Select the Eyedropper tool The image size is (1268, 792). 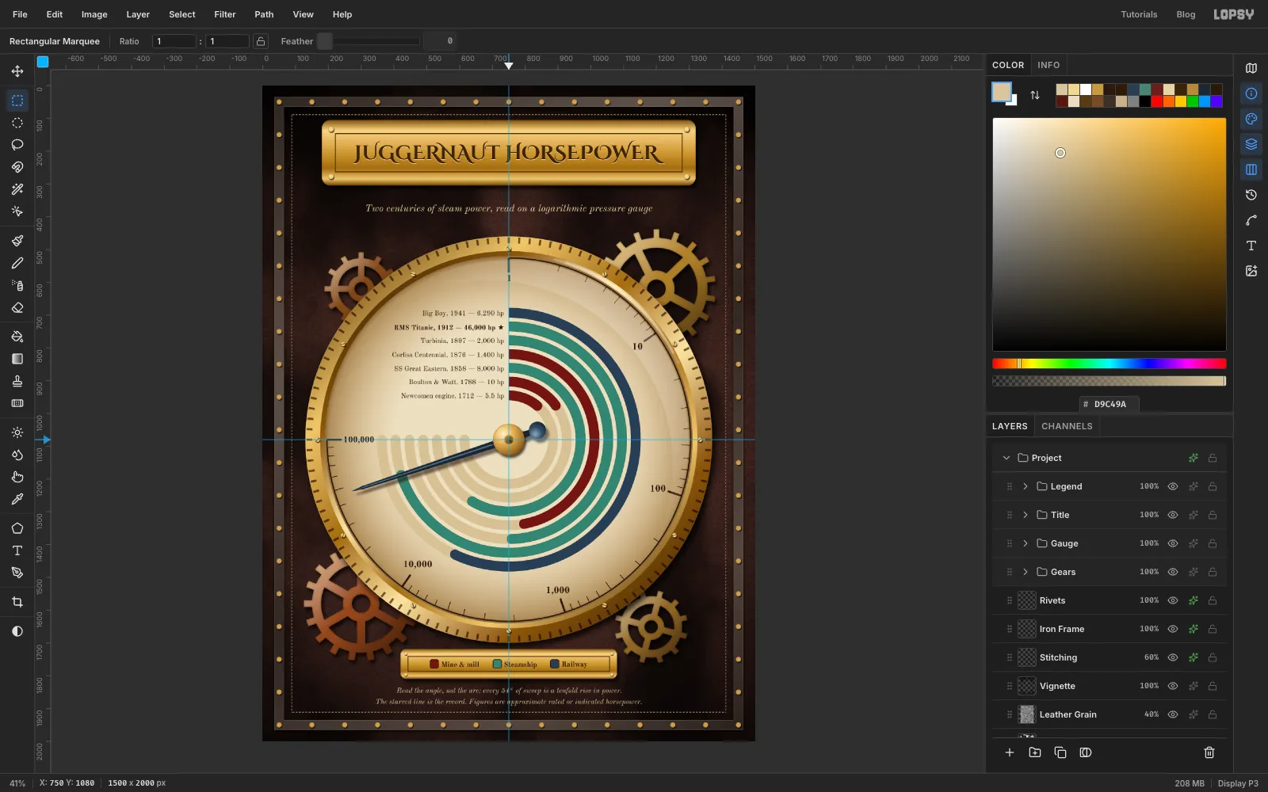(x=17, y=499)
